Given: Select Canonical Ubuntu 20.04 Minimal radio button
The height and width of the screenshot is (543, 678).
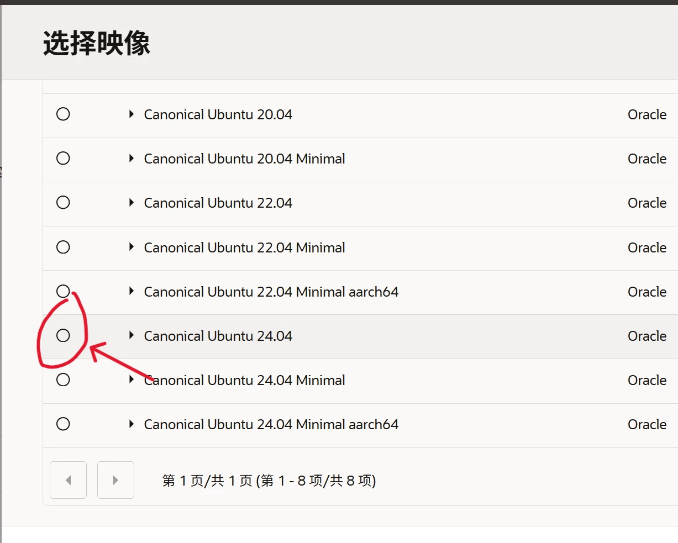Looking at the screenshot, I should point(63,159).
